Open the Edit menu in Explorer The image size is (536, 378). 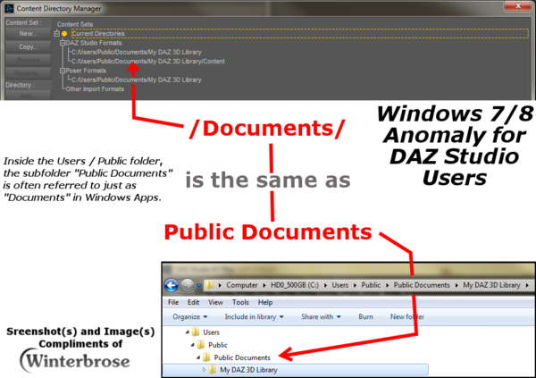[193, 303]
